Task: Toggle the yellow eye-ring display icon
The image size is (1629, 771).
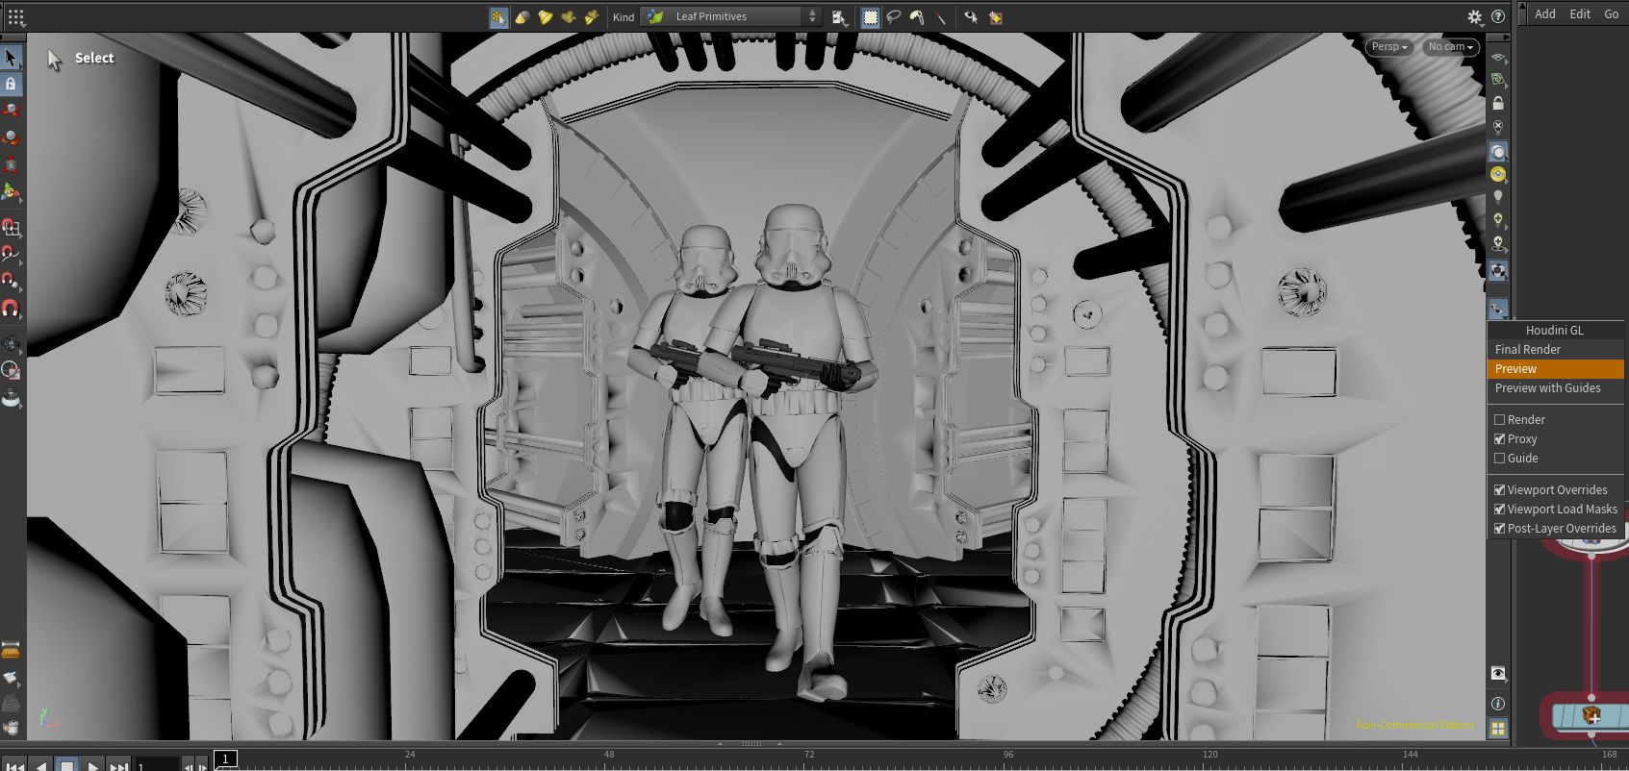Action: point(1498,174)
